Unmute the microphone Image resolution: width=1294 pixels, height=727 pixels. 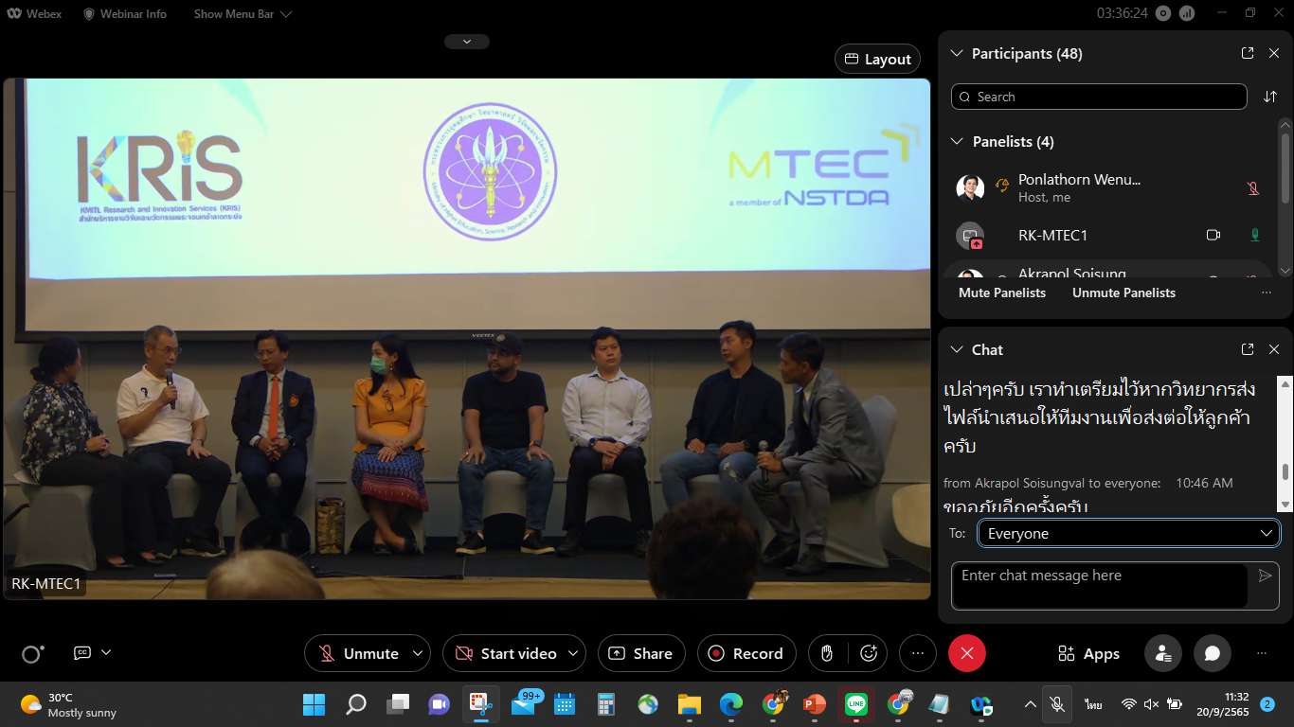[x=357, y=653]
